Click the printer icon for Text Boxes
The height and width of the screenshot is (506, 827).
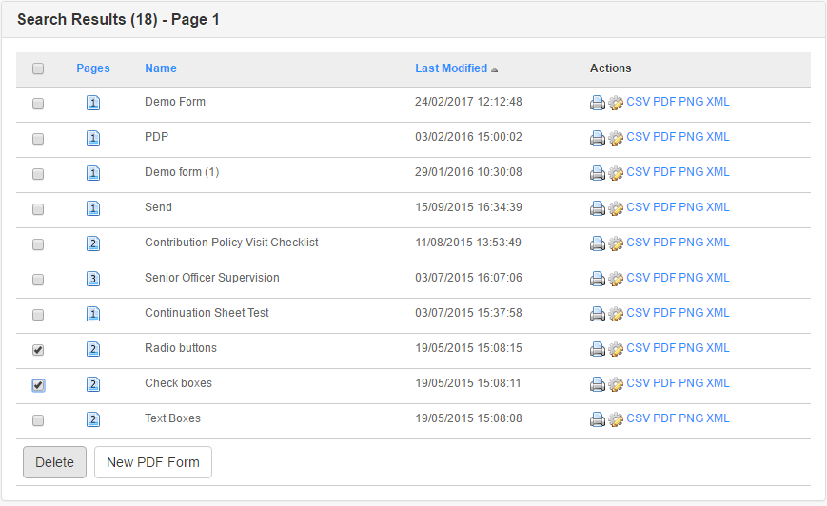click(598, 419)
